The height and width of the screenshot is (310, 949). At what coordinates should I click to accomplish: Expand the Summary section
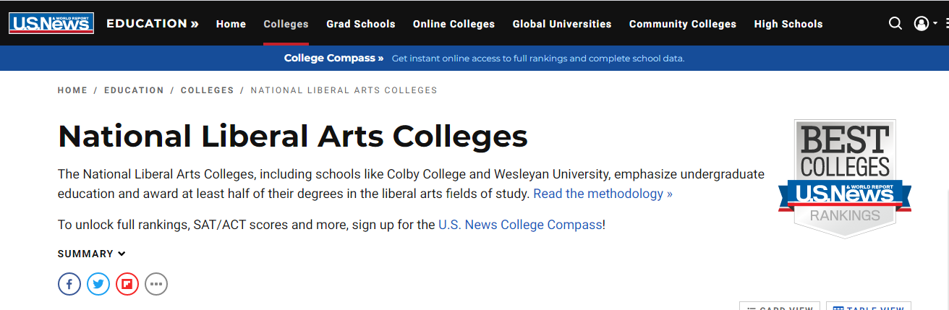(x=92, y=254)
